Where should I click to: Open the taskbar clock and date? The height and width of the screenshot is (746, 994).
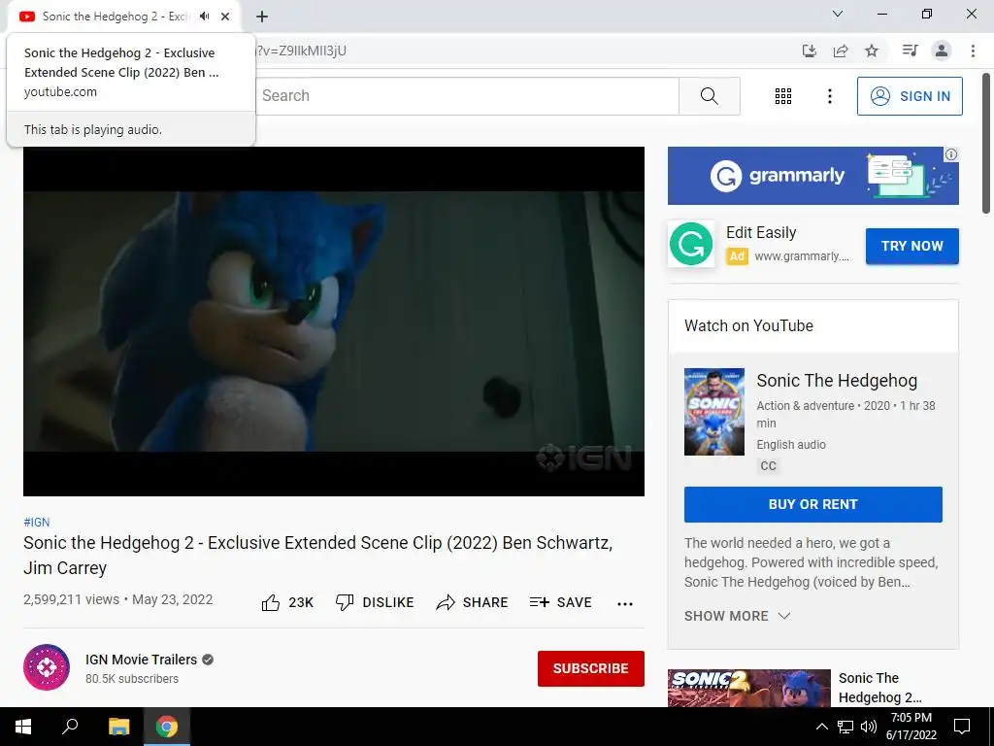pos(911,727)
